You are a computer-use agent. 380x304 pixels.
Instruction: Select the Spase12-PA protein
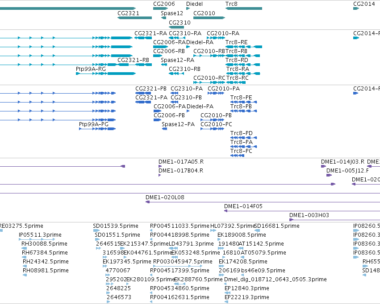(165, 129)
